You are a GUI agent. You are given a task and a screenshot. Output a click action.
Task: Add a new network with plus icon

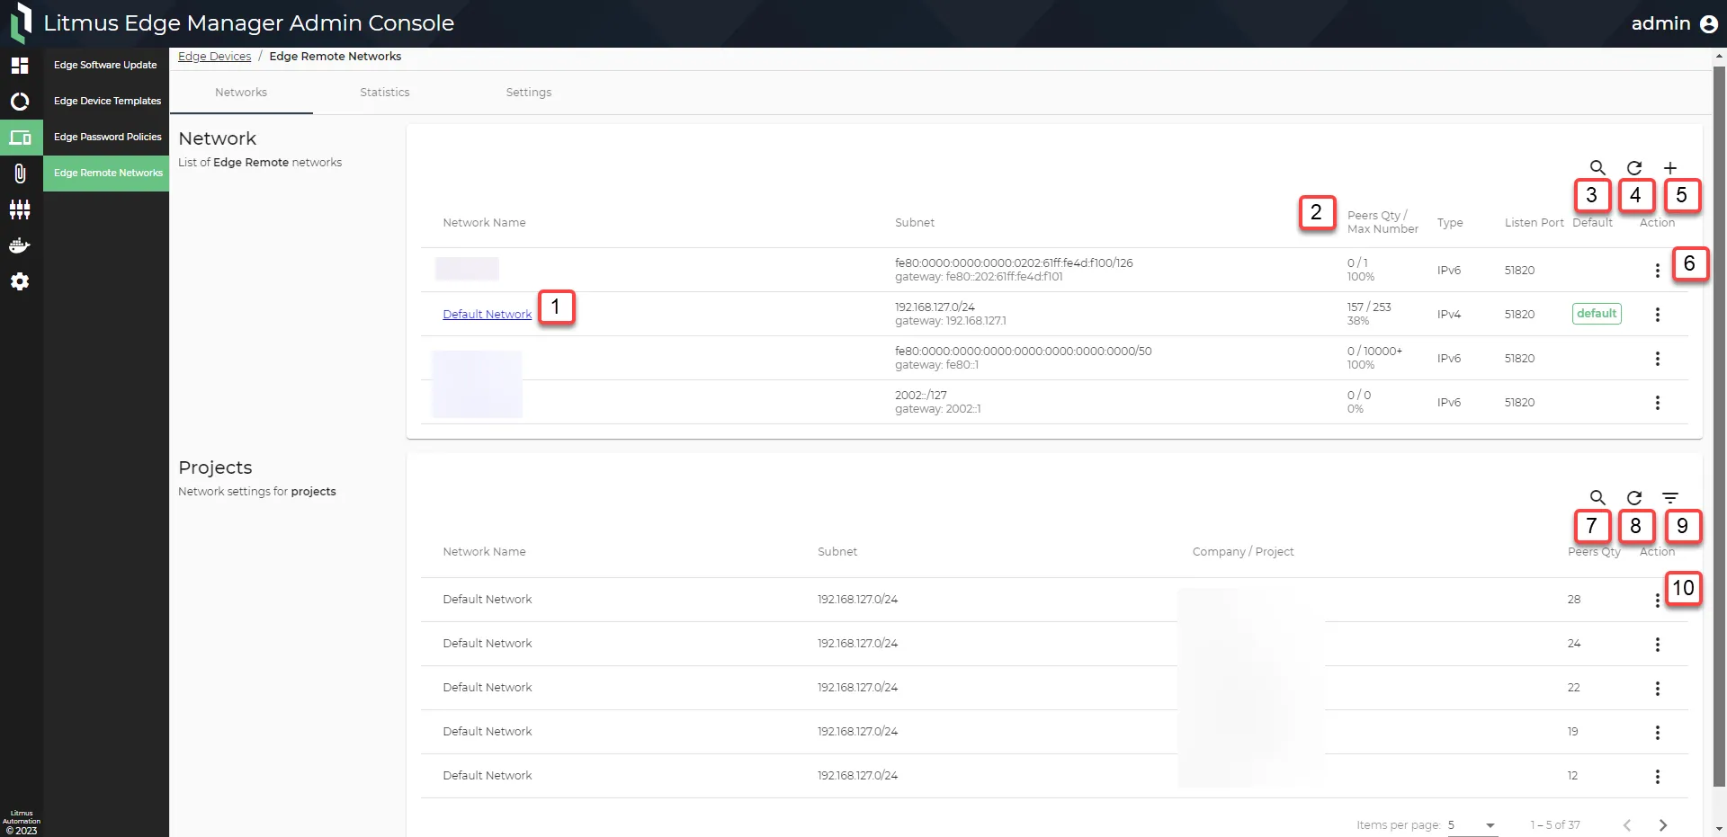tap(1670, 168)
